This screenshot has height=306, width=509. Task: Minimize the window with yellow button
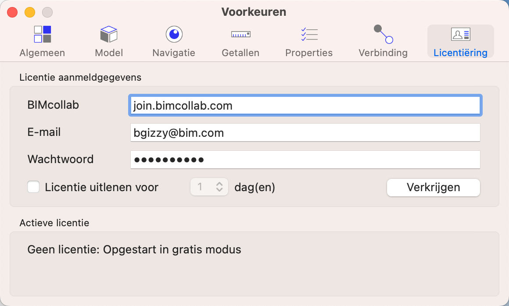[30, 12]
